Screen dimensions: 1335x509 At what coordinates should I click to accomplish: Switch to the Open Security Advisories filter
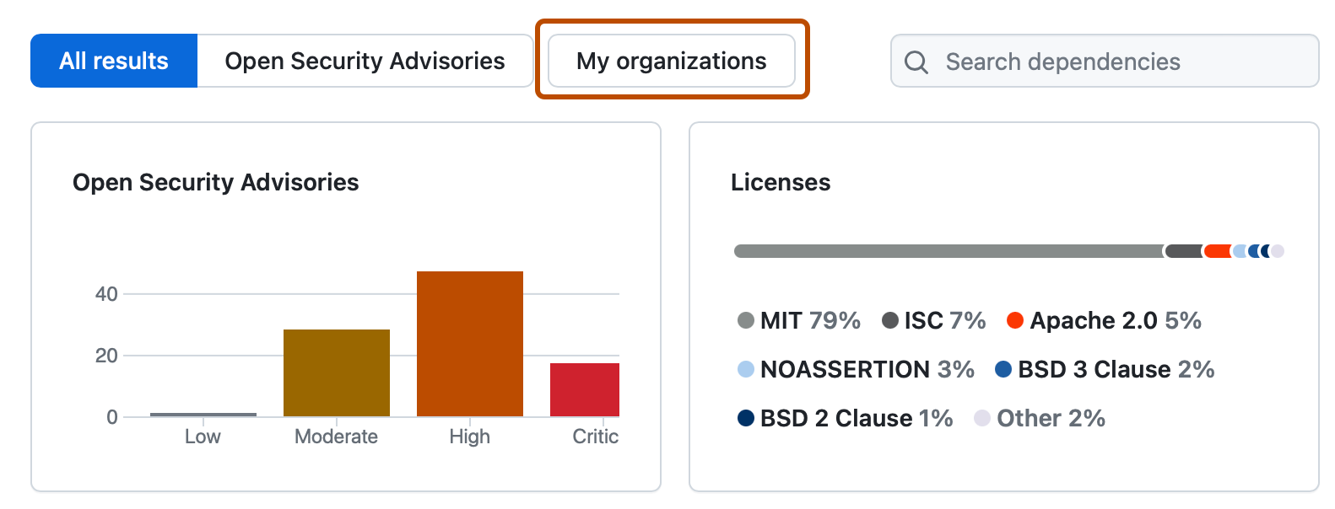364,60
